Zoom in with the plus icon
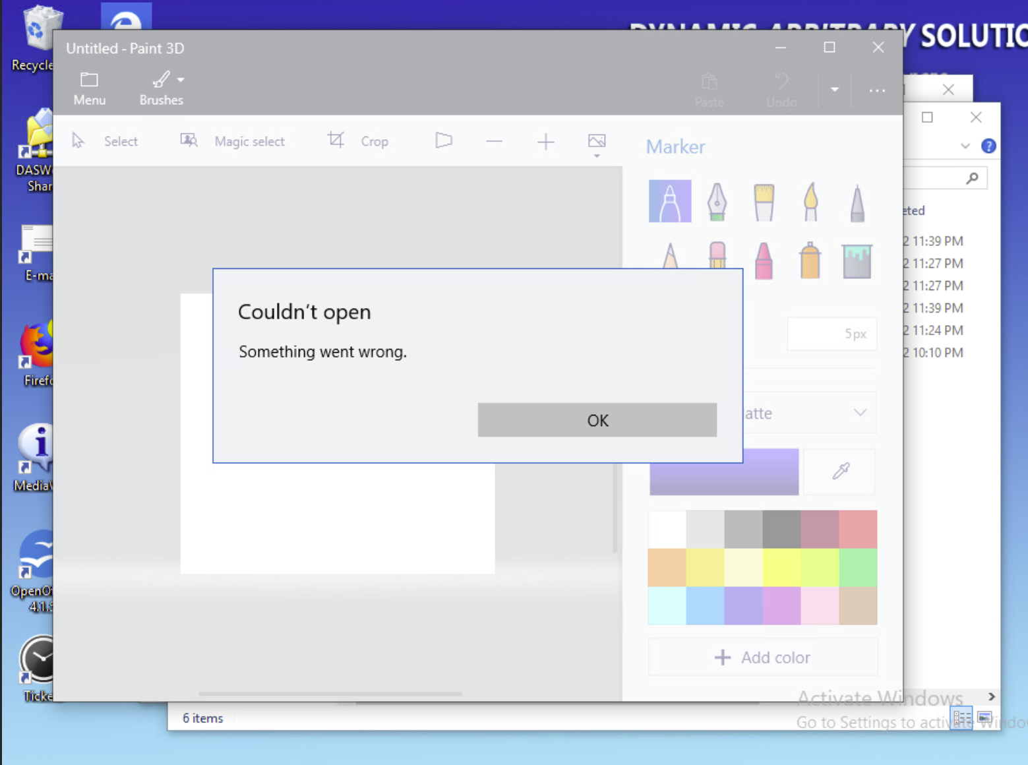Screen dimensions: 1028x765 [x=546, y=141]
